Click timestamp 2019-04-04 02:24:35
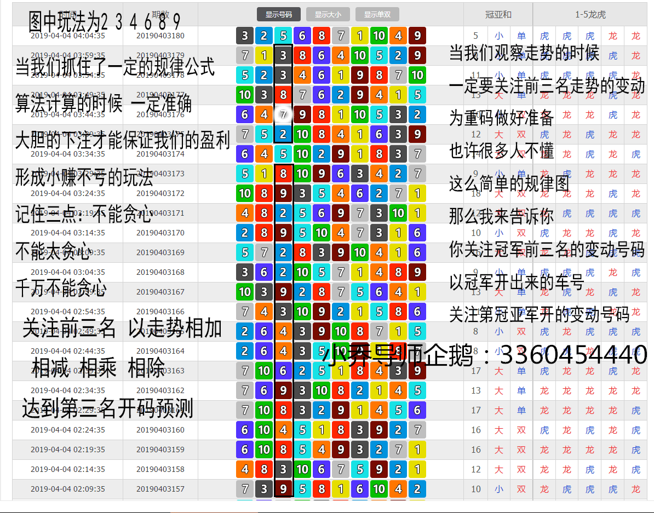 67,430
